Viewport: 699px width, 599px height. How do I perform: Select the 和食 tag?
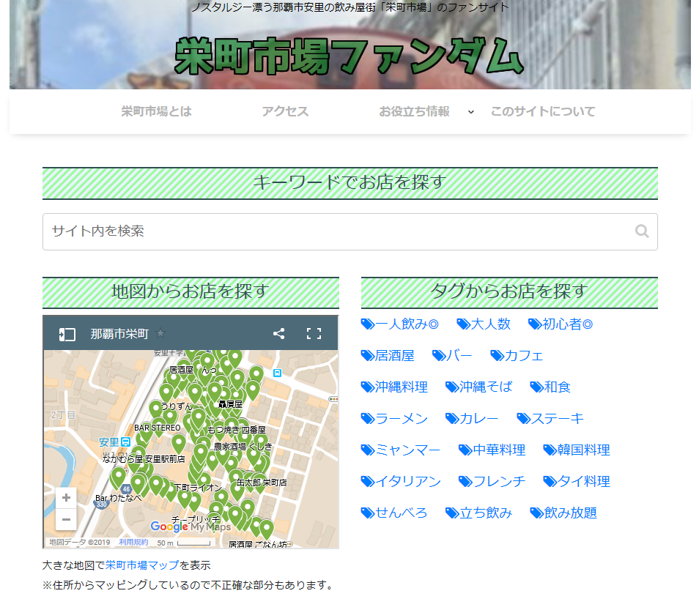(550, 387)
